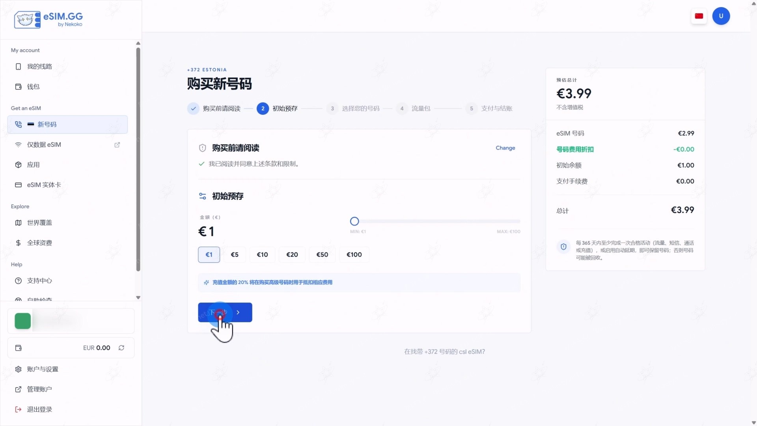This screenshot has width=757, height=426.
Task: Click the 管理账户 external icon
Action: [18, 389]
